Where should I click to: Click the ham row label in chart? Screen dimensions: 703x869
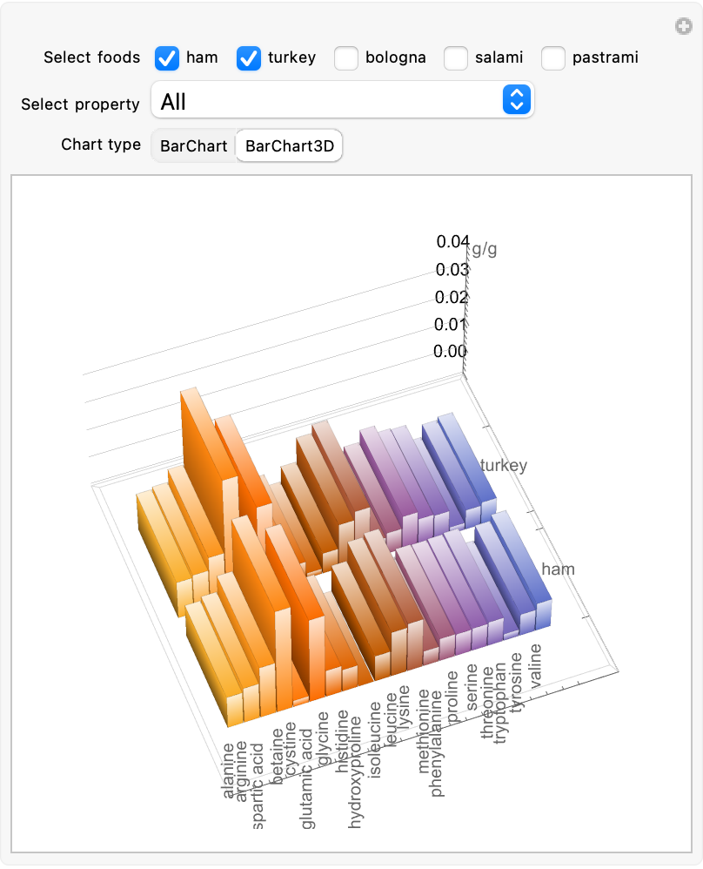click(558, 569)
